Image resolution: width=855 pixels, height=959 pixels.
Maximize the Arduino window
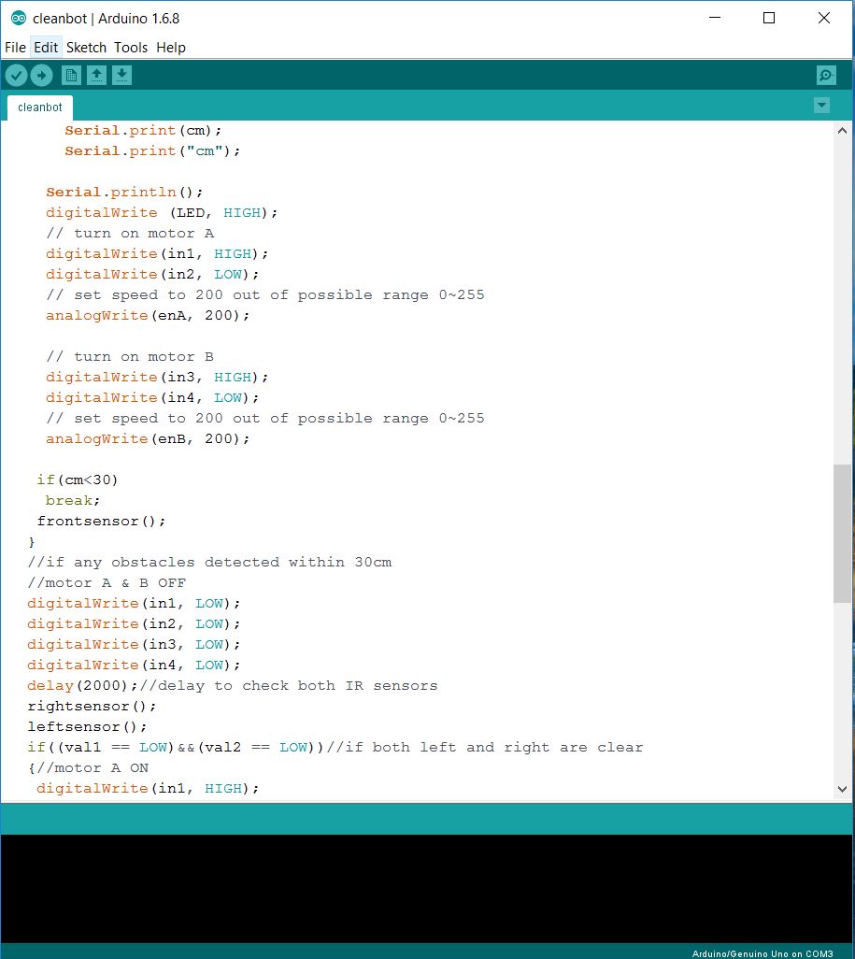pos(769,19)
